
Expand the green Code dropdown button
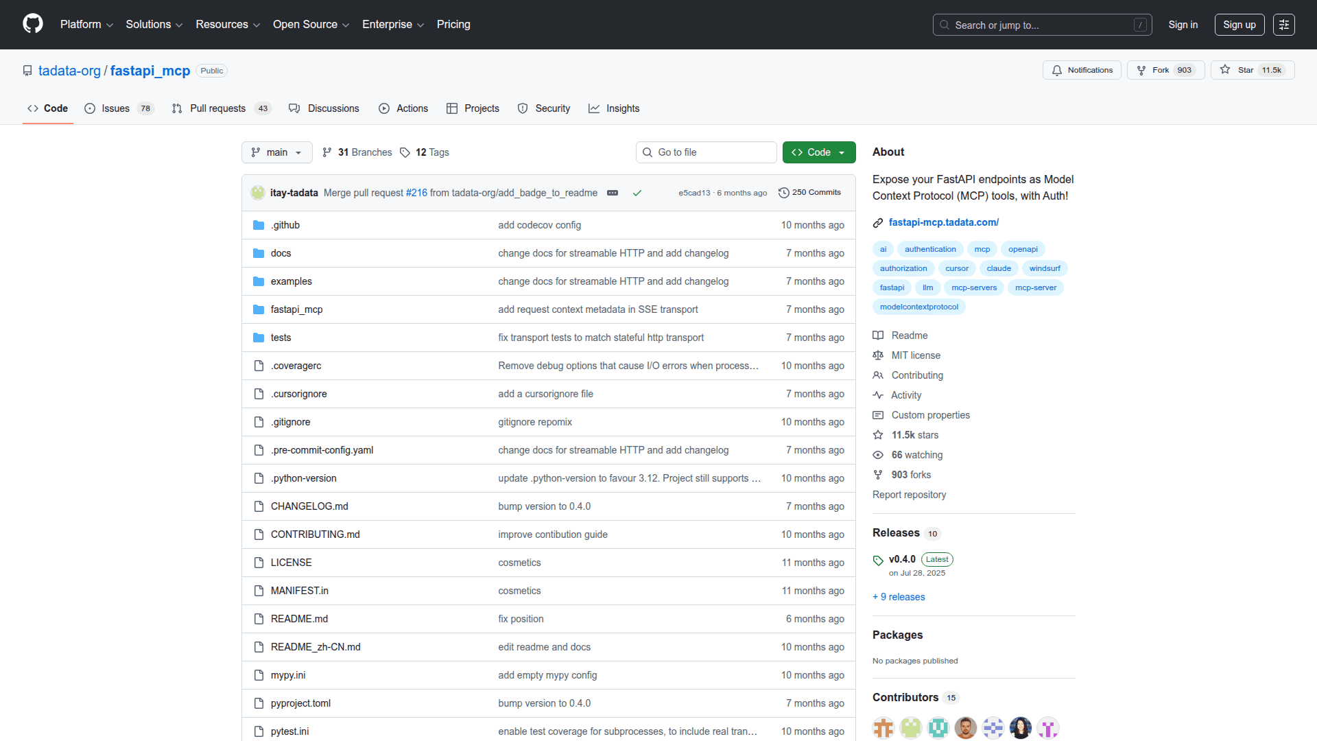coord(819,152)
